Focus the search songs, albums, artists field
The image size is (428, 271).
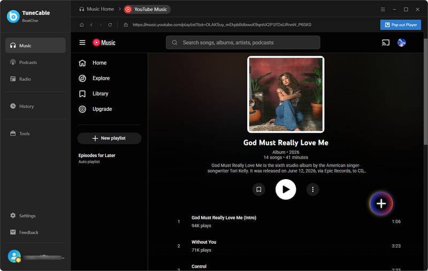(x=243, y=43)
